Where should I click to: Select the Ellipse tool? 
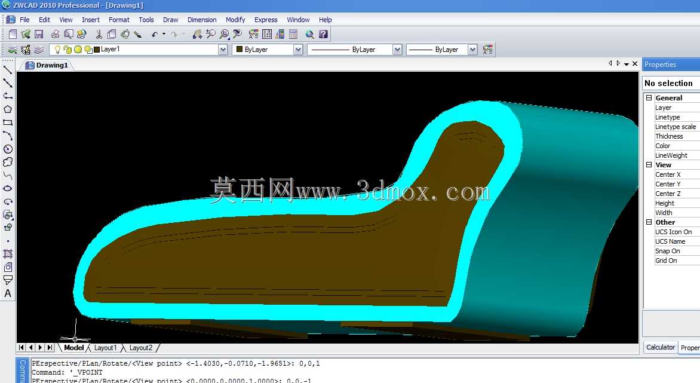pyautogui.click(x=8, y=188)
